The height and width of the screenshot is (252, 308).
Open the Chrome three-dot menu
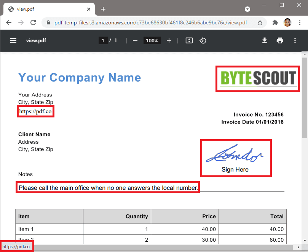300,22
